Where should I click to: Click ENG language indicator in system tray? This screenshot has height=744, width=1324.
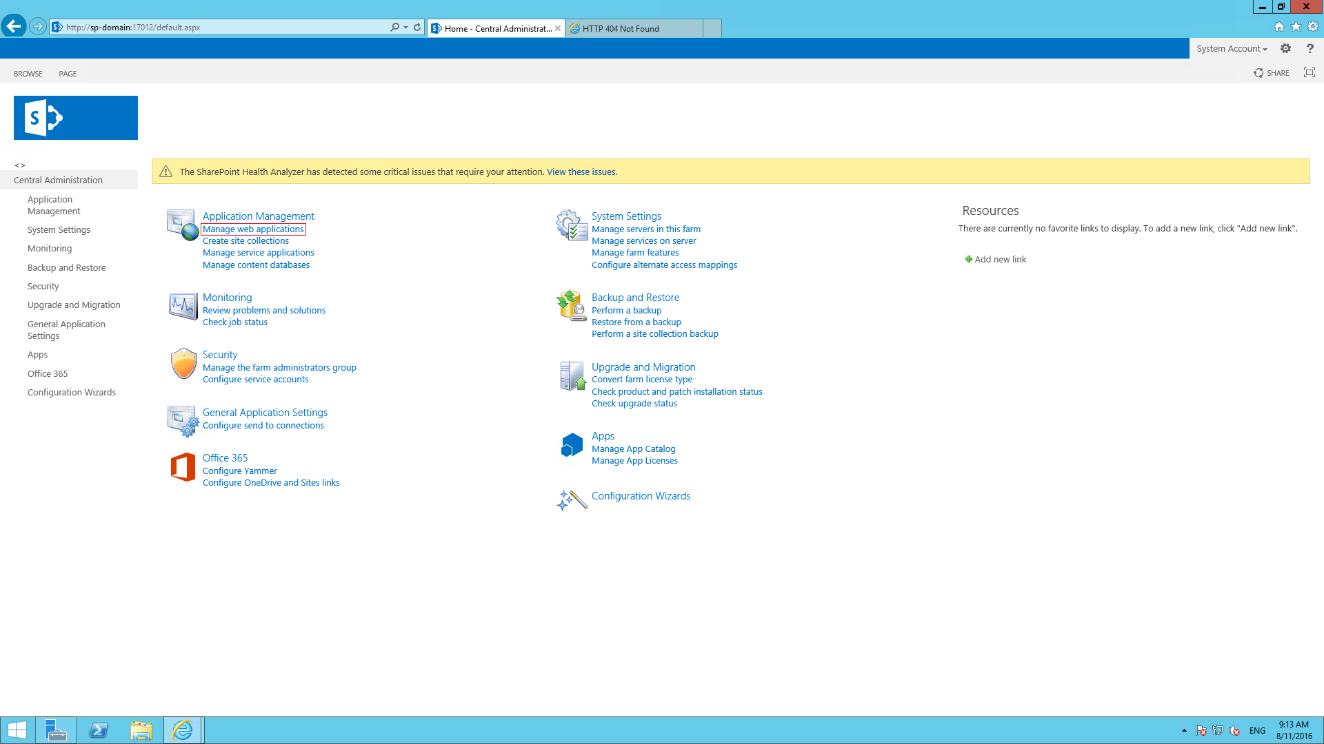click(1257, 731)
